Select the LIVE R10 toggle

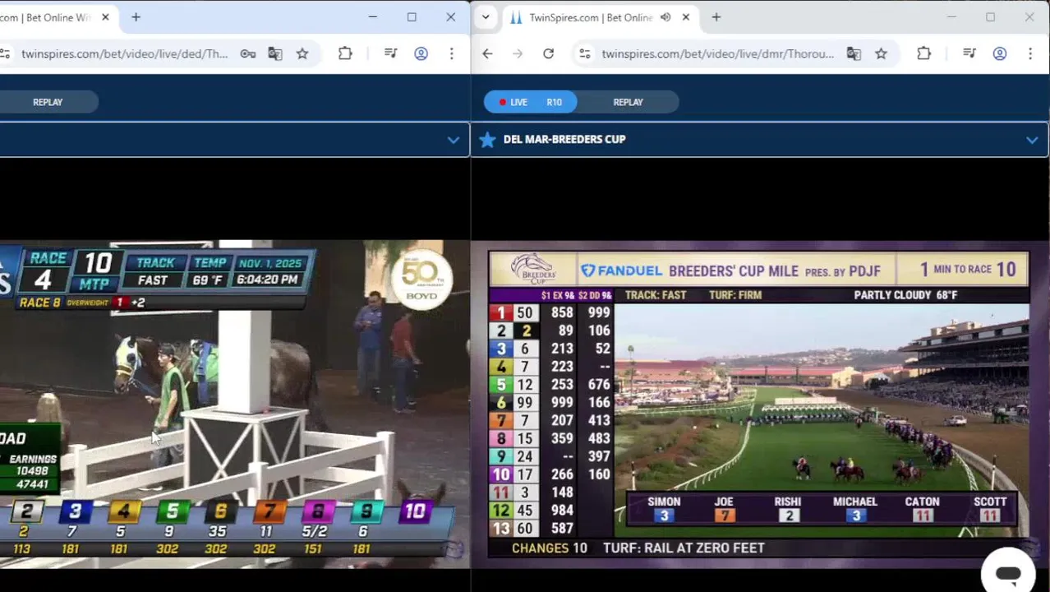point(531,102)
